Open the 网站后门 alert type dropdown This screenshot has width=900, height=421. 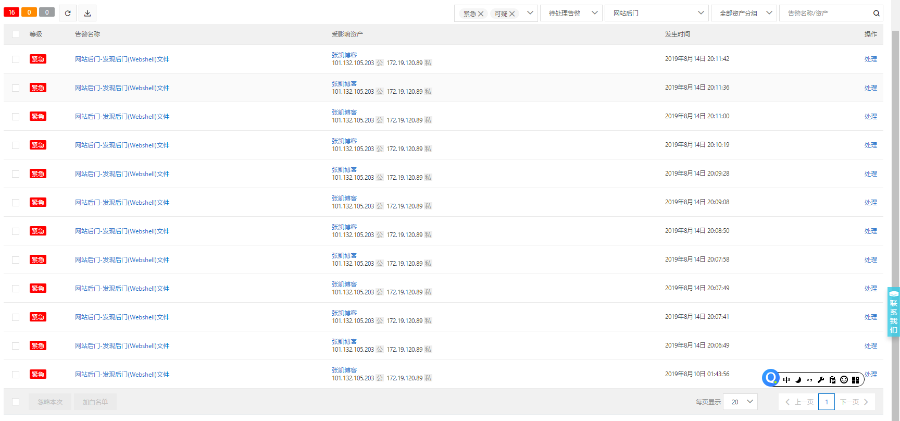pyautogui.click(x=656, y=14)
